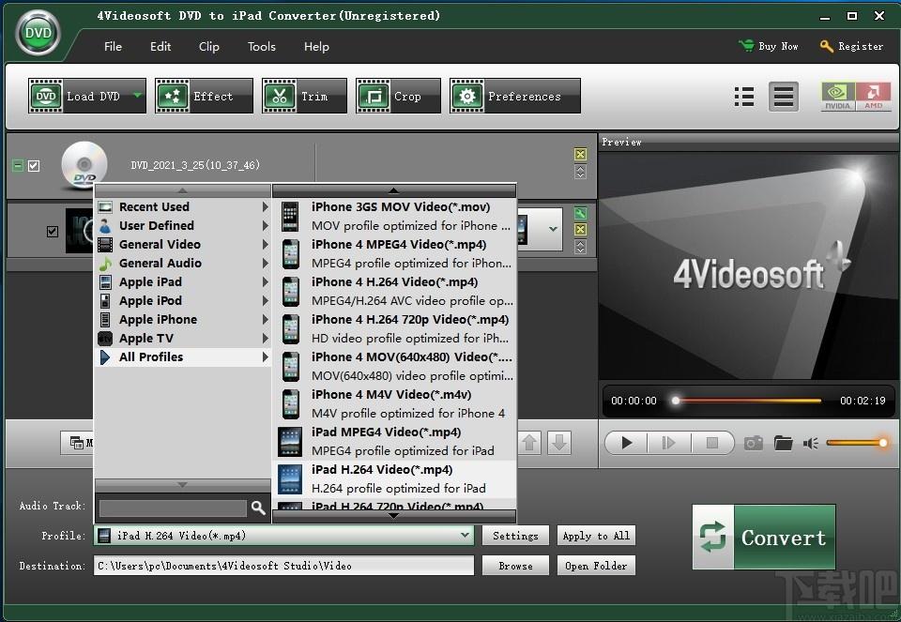The image size is (901, 622).
Task: Choose iPad MPEG4 Video profile
Action: pos(395,441)
